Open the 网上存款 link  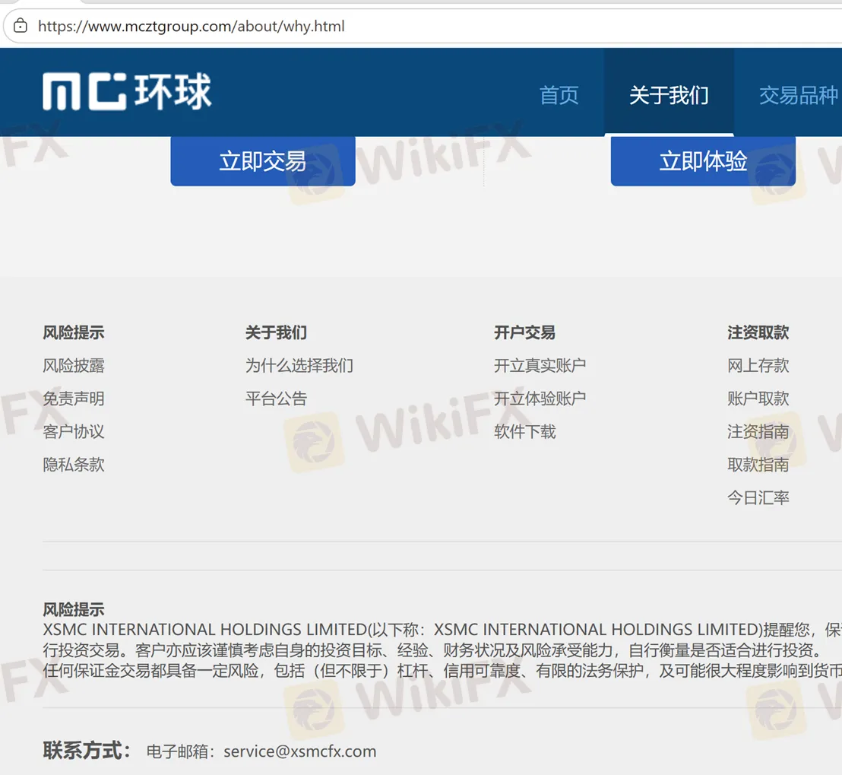[758, 366]
